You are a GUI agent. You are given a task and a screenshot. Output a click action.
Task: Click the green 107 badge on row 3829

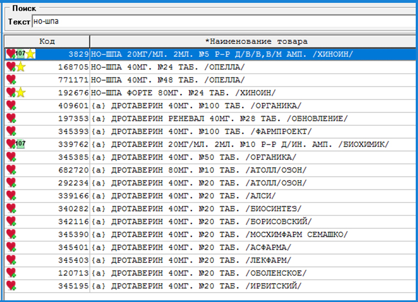(x=21, y=53)
